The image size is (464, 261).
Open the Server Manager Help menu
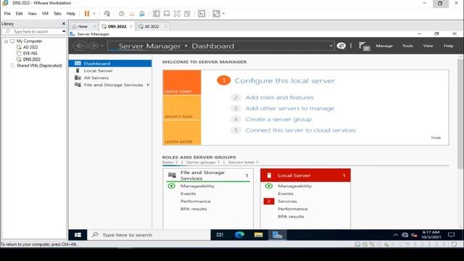click(x=448, y=46)
